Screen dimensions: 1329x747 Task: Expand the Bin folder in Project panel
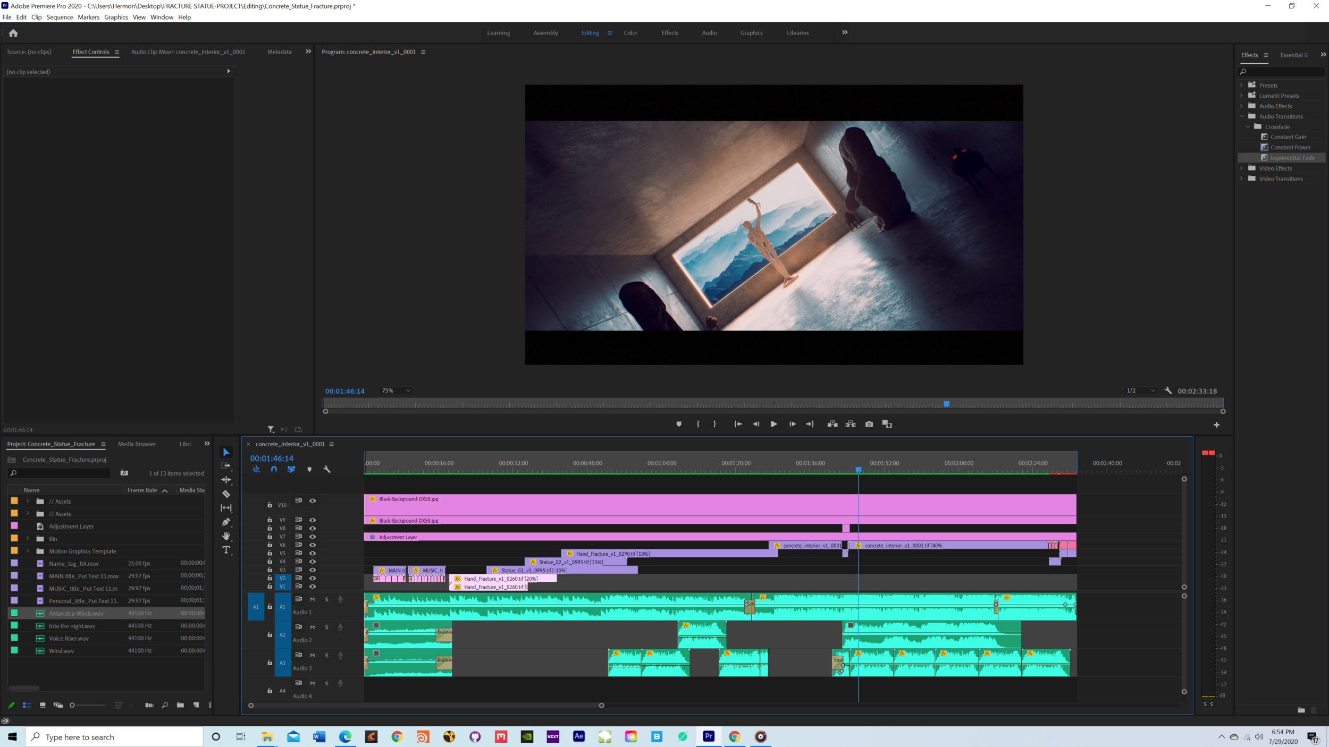(x=28, y=538)
